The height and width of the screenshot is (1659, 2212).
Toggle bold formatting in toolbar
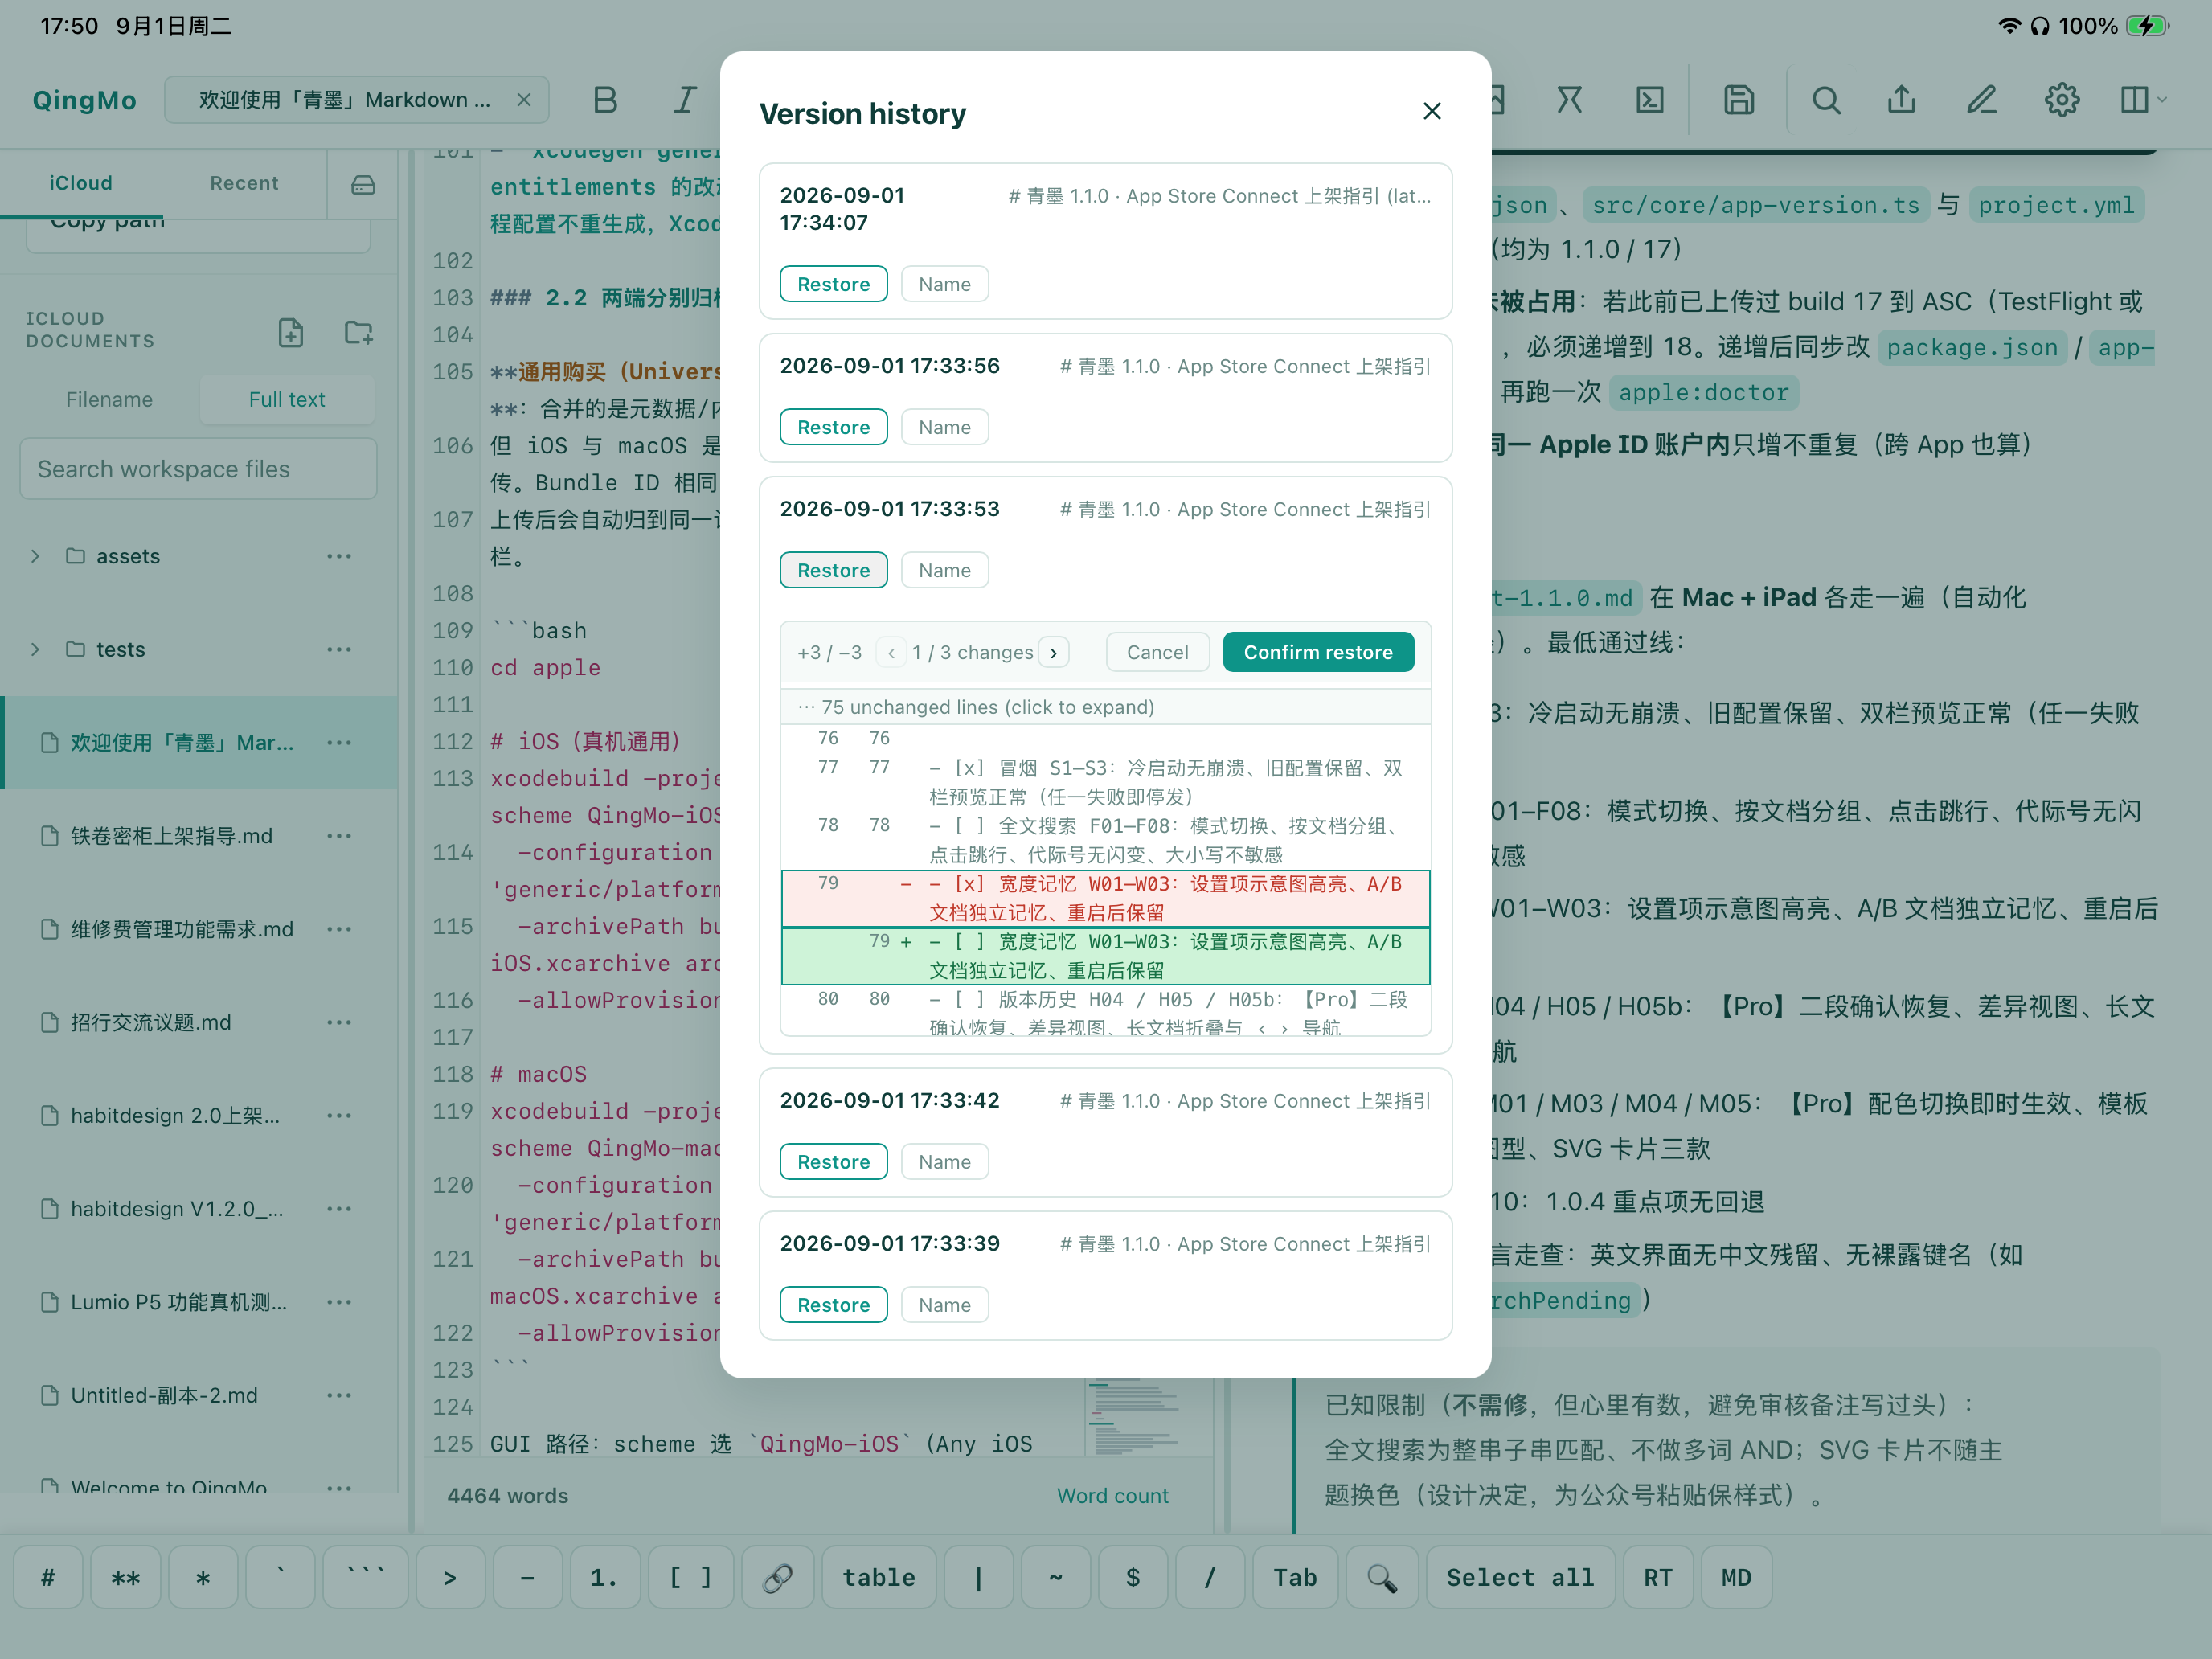point(605,100)
